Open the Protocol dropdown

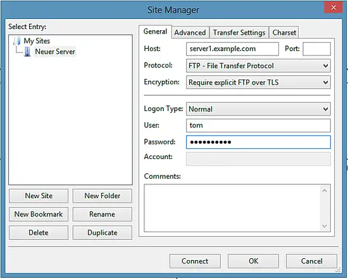click(258, 66)
